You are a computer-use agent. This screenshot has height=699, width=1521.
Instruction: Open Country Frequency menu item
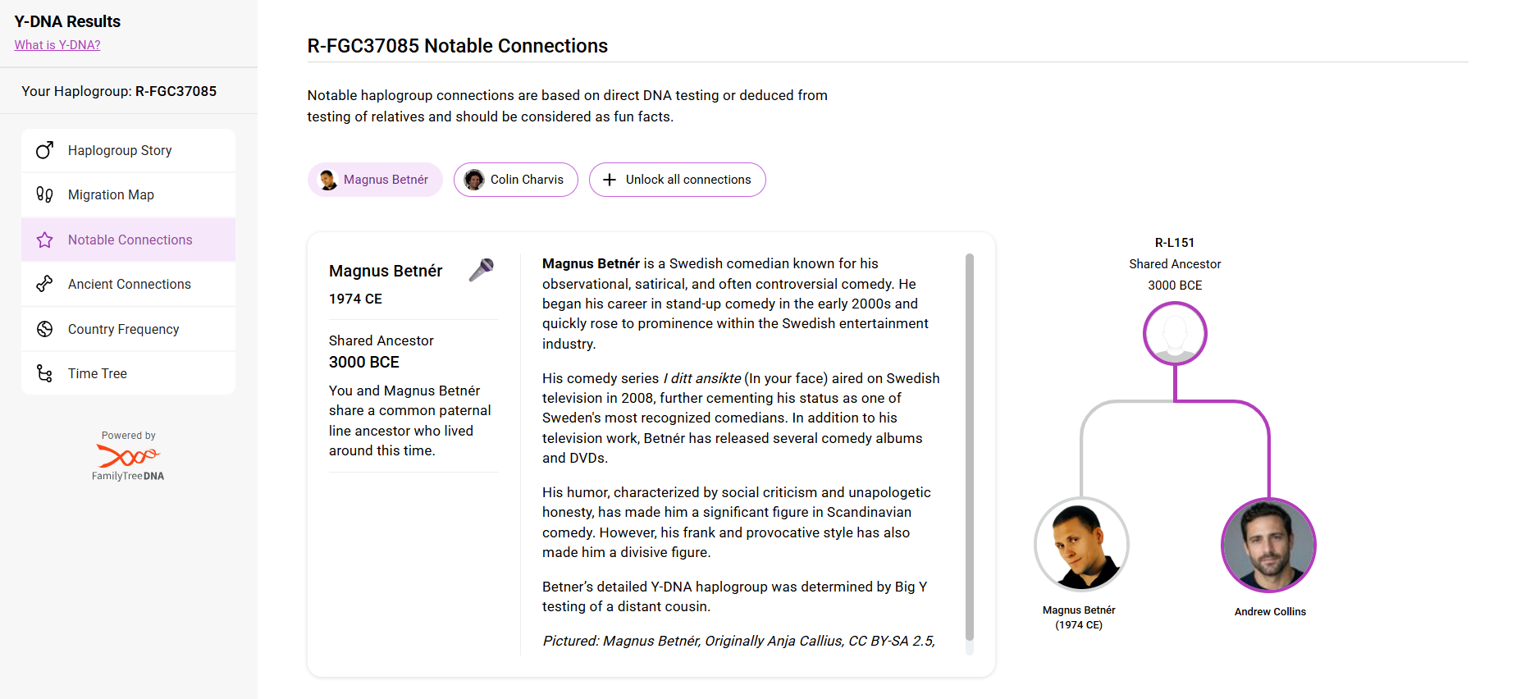128,329
